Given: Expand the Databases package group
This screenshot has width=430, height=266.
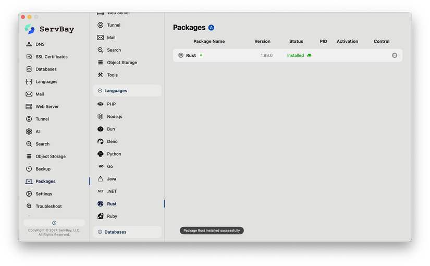Looking at the screenshot, I should pyautogui.click(x=127, y=232).
